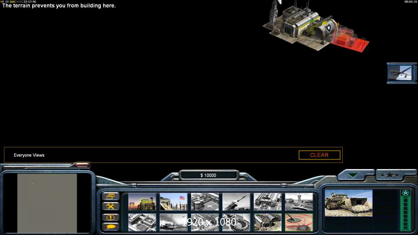
Task: Click the radar minimap
Action: [47, 203]
